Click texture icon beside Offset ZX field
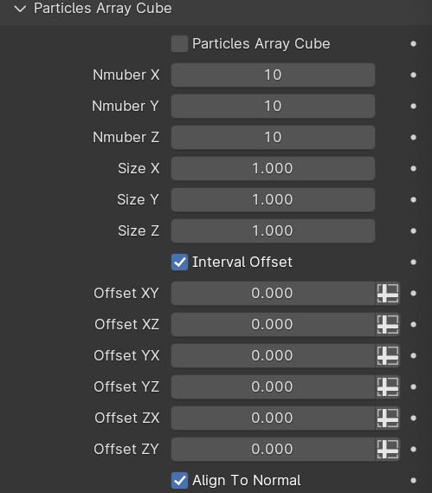 (x=388, y=418)
